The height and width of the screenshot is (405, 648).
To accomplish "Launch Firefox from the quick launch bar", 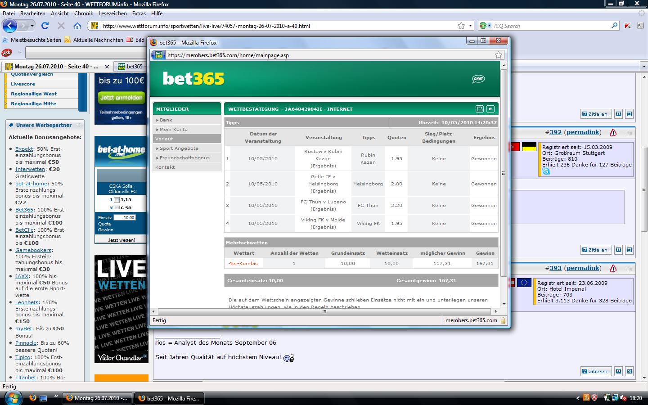I will point(32,398).
